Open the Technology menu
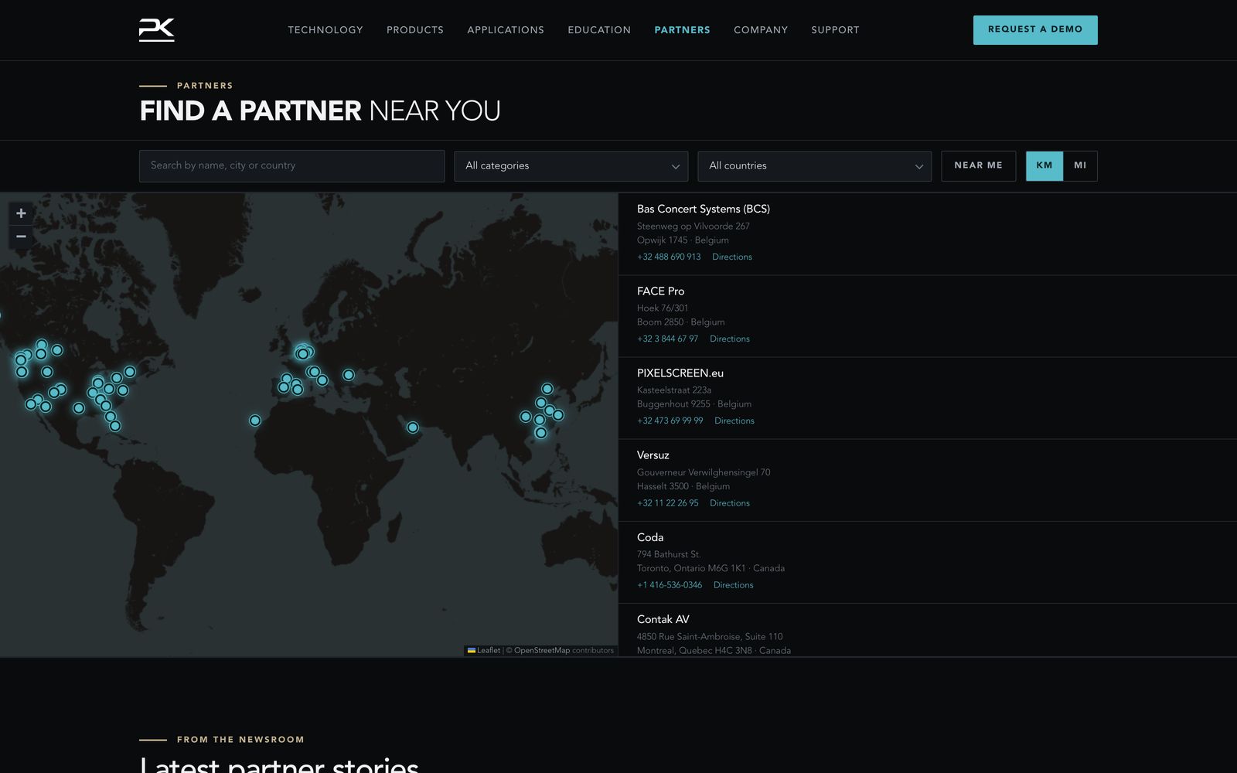The height and width of the screenshot is (773, 1237). pos(325,30)
